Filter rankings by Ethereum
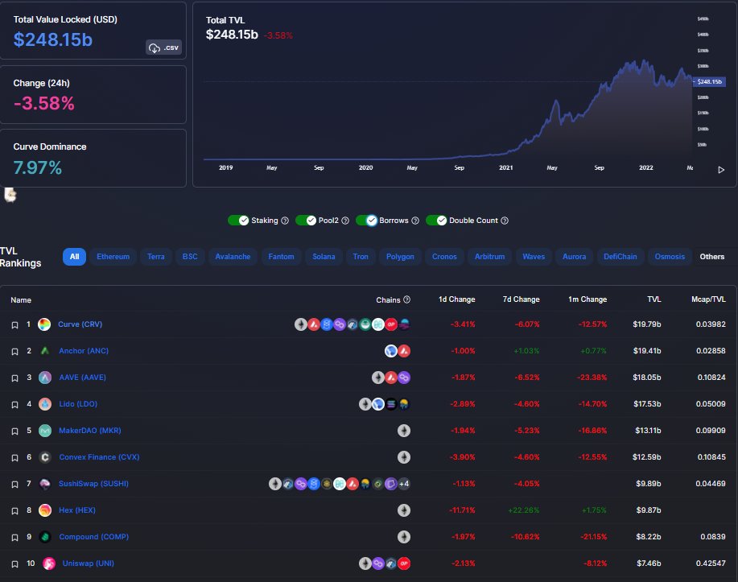The height and width of the screenshot is (582, 738). tap(113, 257)
